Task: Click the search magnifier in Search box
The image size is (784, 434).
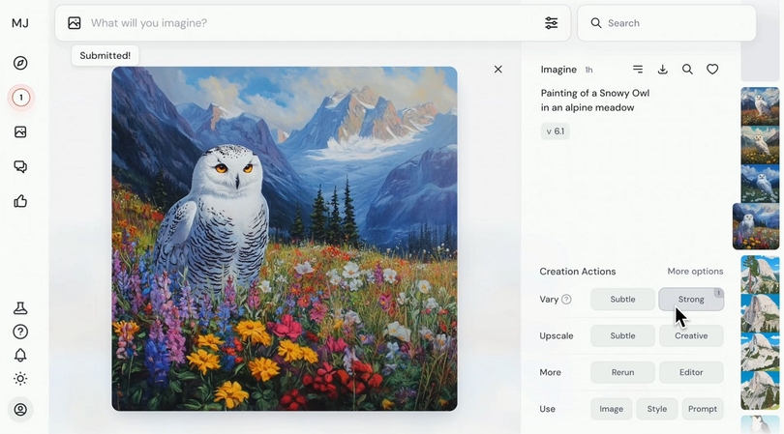Action: coord(596,23)
